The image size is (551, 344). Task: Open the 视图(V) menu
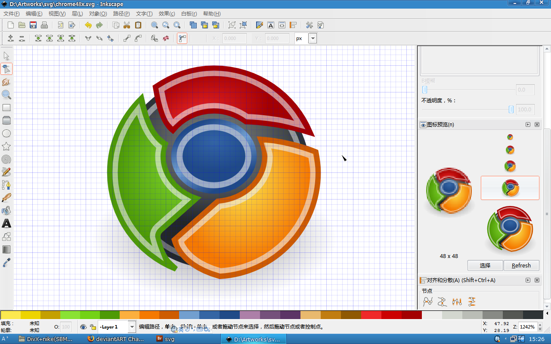click(57, 14)
